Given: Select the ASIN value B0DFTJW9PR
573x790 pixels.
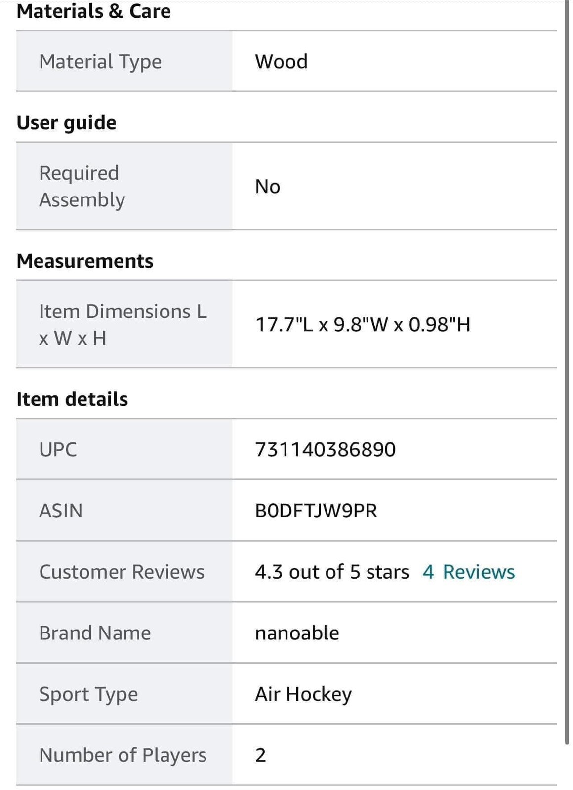Looking at the screenshot, I should 316,511.
